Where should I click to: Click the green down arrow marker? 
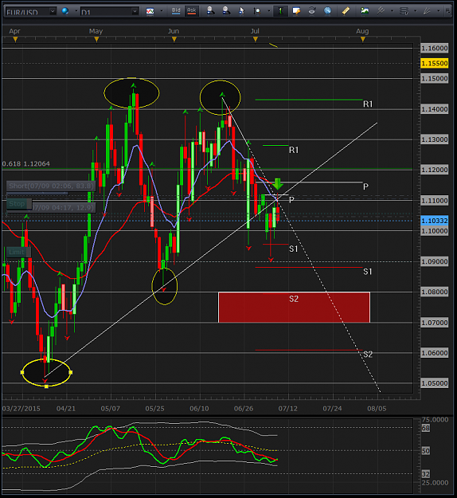point(278,184)
